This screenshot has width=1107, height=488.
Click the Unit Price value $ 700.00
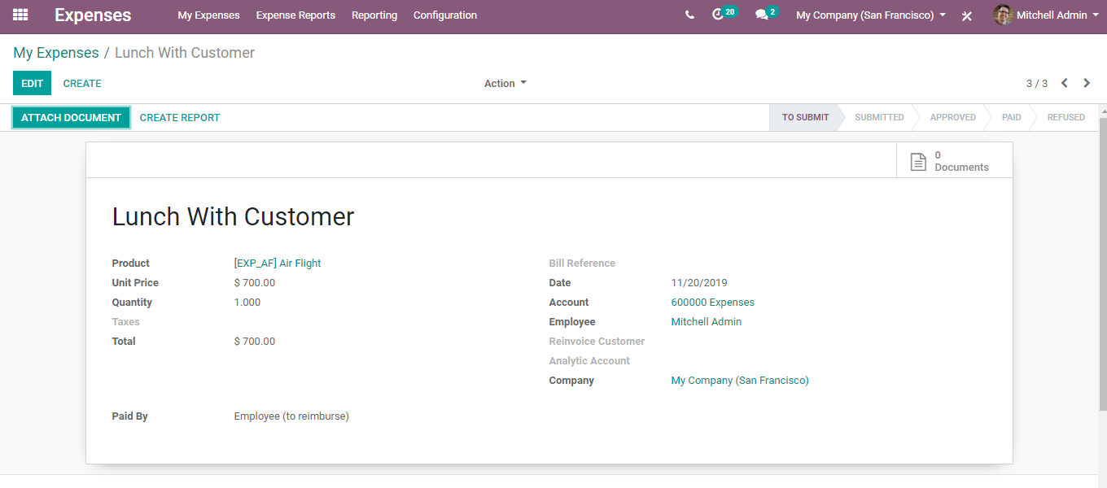coord(255,282)
